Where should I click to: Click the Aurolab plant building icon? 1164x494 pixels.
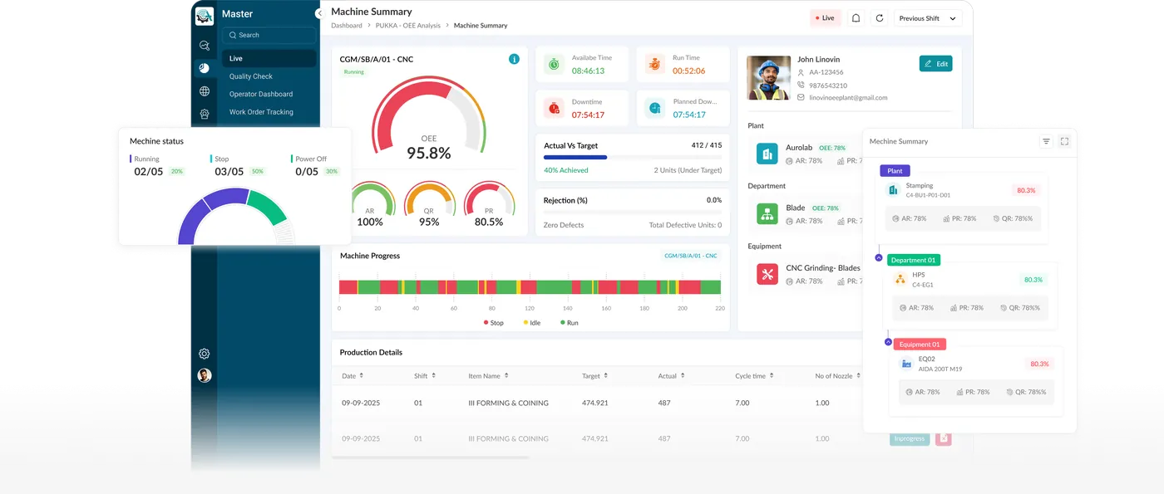[767, 154]
